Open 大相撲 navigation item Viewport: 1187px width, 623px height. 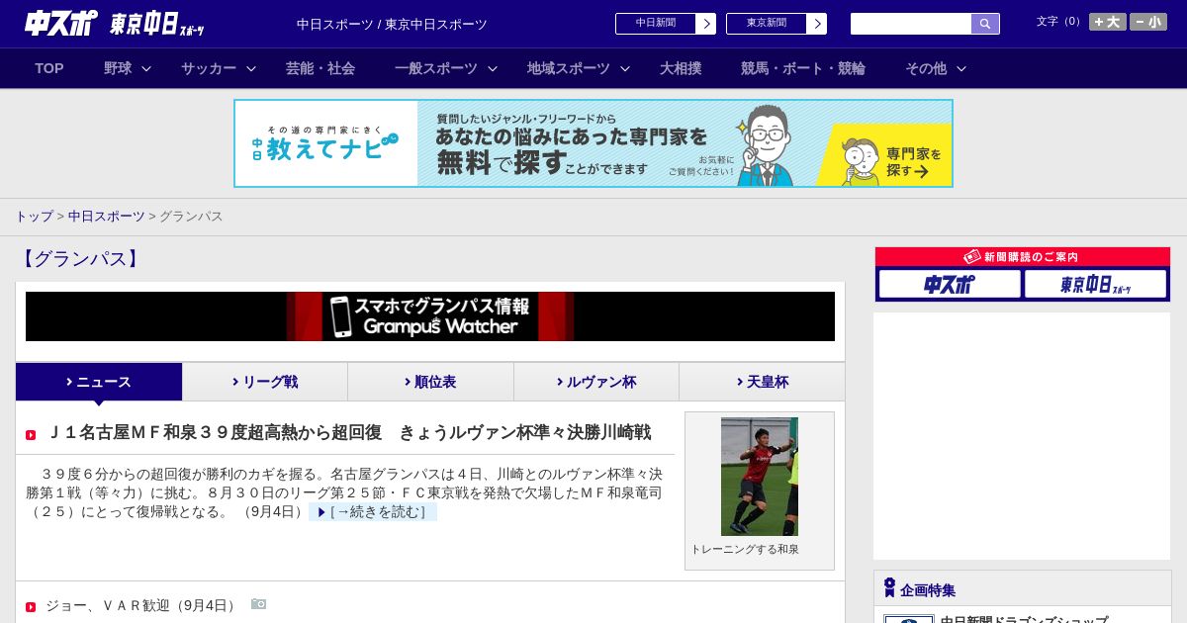681,68
